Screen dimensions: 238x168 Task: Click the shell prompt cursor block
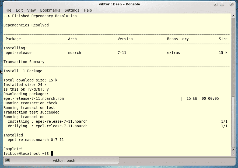click(x=52, y=153)
